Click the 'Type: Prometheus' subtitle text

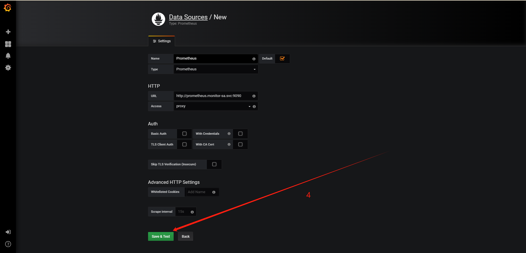(x=183, y=24)
